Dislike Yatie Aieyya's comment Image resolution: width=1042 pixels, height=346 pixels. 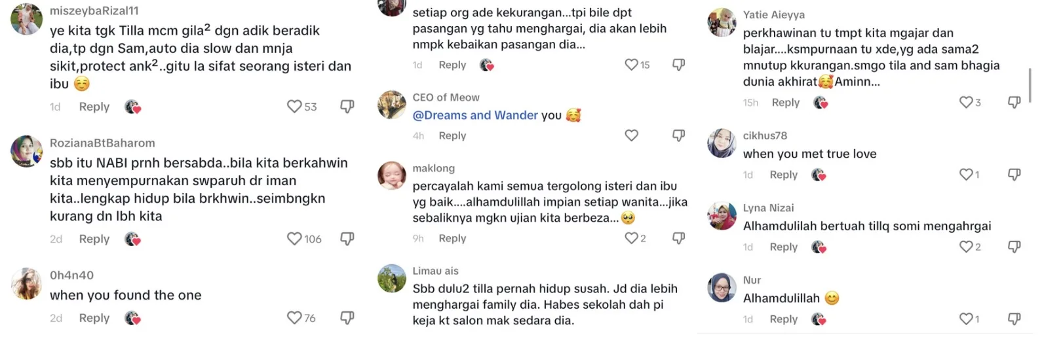[x=1014, y=102]
